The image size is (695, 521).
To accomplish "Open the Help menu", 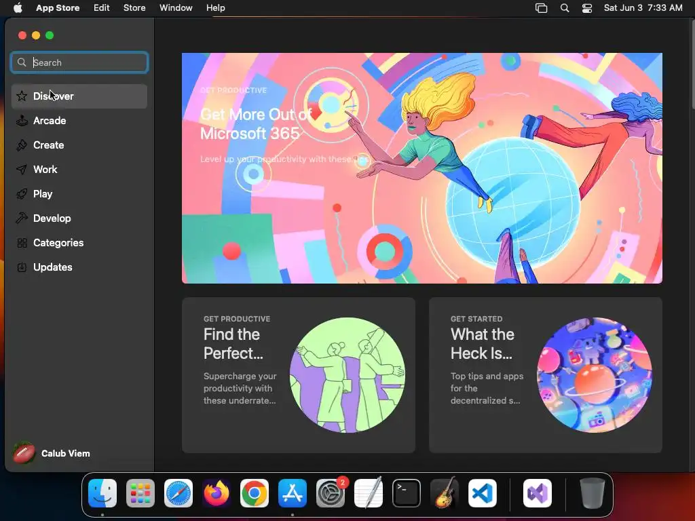I will (215, 8).
